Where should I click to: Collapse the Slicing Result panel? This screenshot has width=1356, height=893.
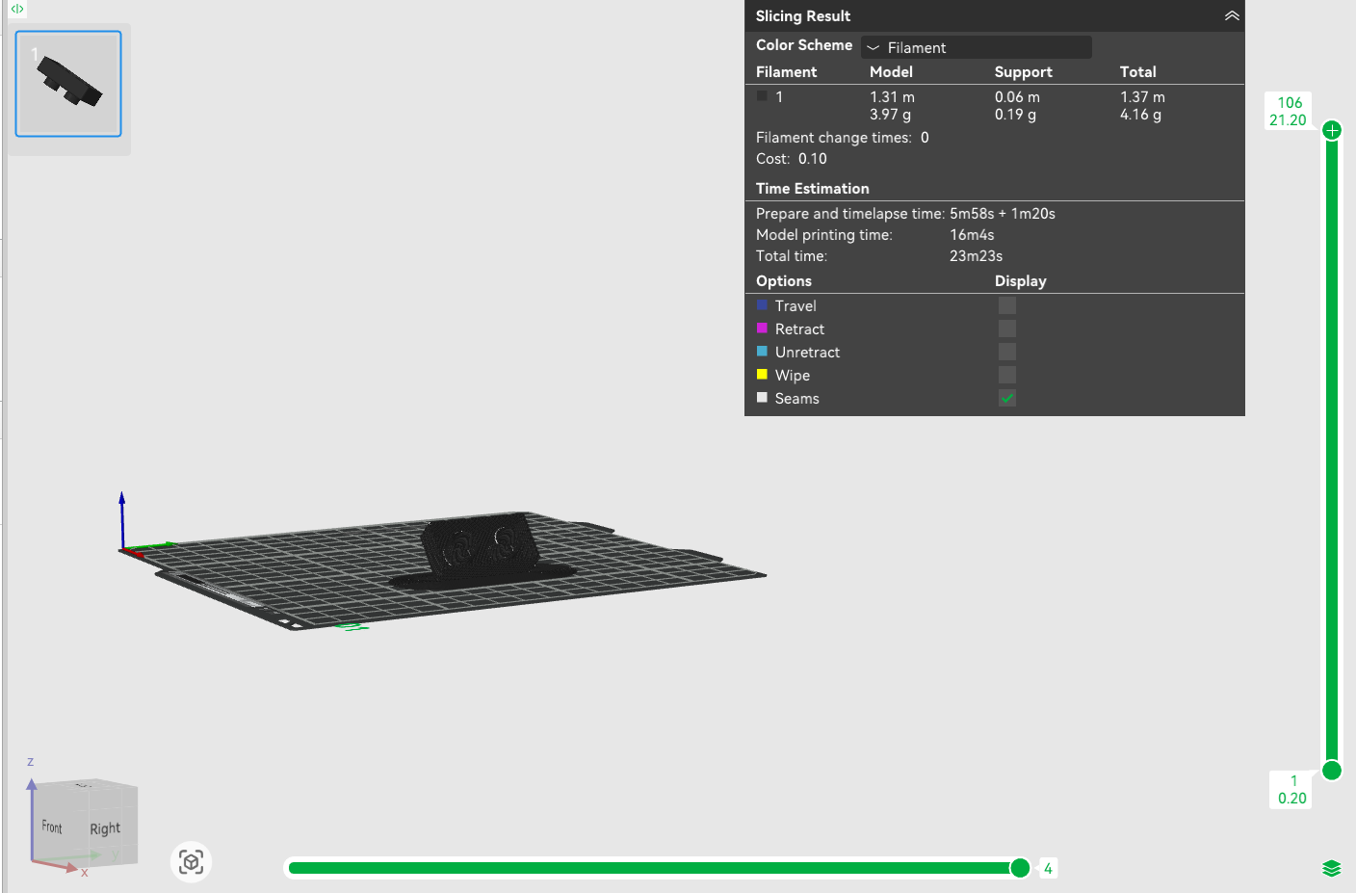[1231, 16]
